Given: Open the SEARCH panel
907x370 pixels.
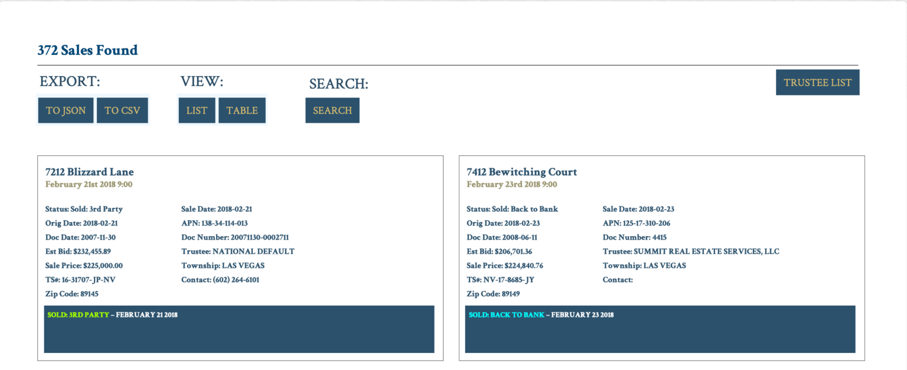Looking at the screenshot, I should click(x=332, y=110).
